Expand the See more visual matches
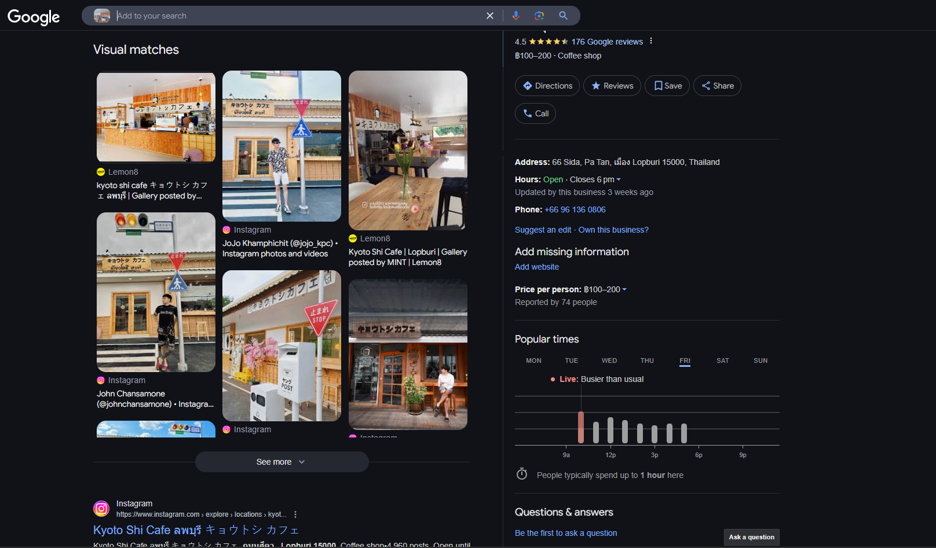Screen dimensions: 936x548 [281, 462]
